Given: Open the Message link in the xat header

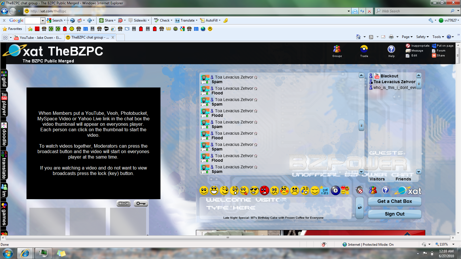Looking at the screenshot, I should [x=415, y=51].
